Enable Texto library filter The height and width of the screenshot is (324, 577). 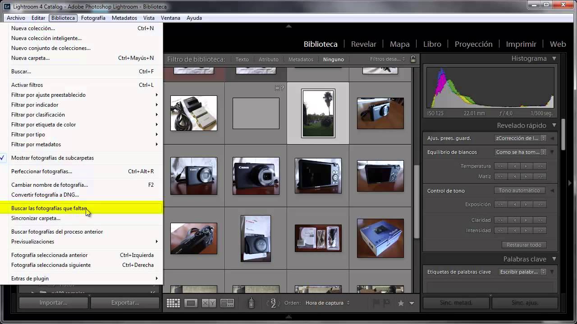click(242, 59)
